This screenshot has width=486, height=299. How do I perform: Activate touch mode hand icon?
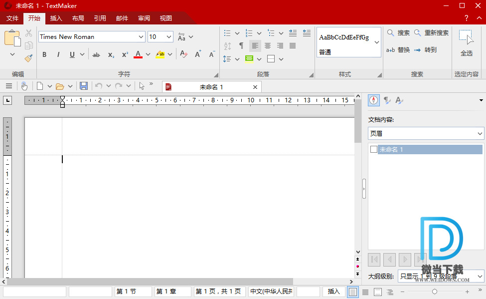coord(24,86)
